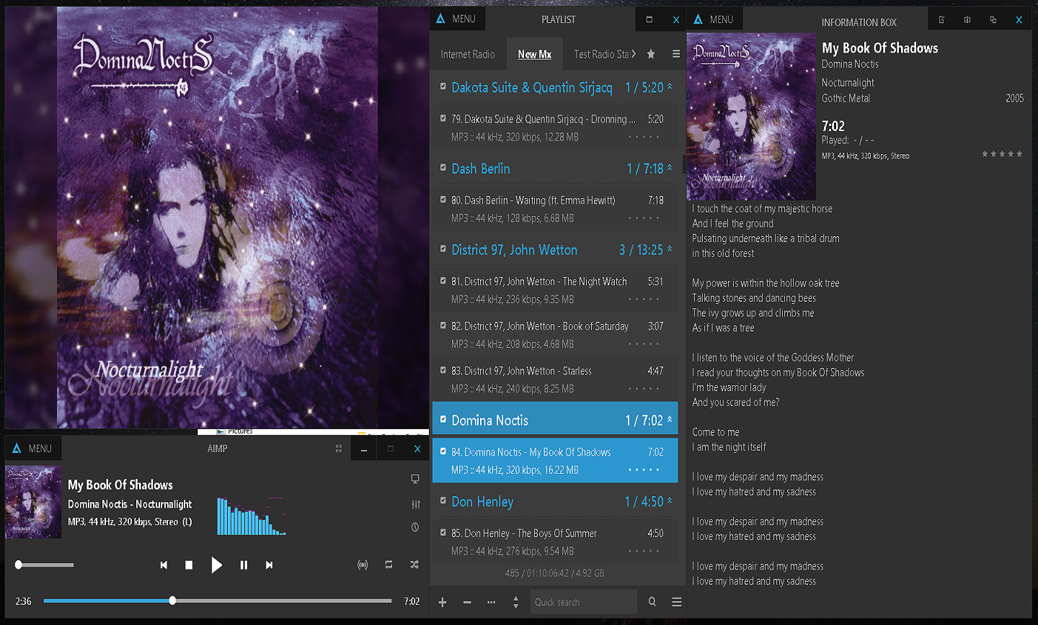Stop playback in the AIMP player
1038x625 pixels.
pos(189,565)
